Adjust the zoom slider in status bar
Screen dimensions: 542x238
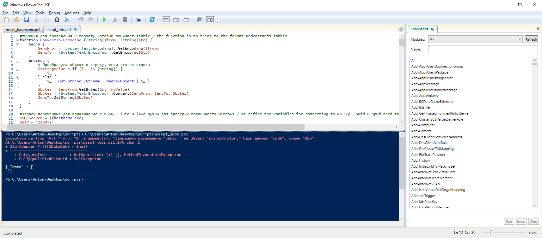[492, 233]
